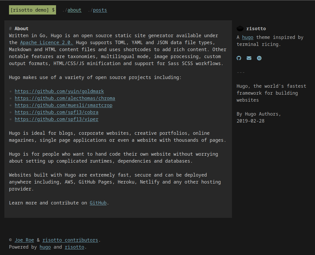This screenshot has width=315, height=255.
Task: Open the Apache Licence 2.0 link
Action: point(46,42)
